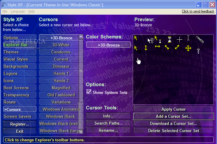Click the Info button under Cursor Tools

108,116
